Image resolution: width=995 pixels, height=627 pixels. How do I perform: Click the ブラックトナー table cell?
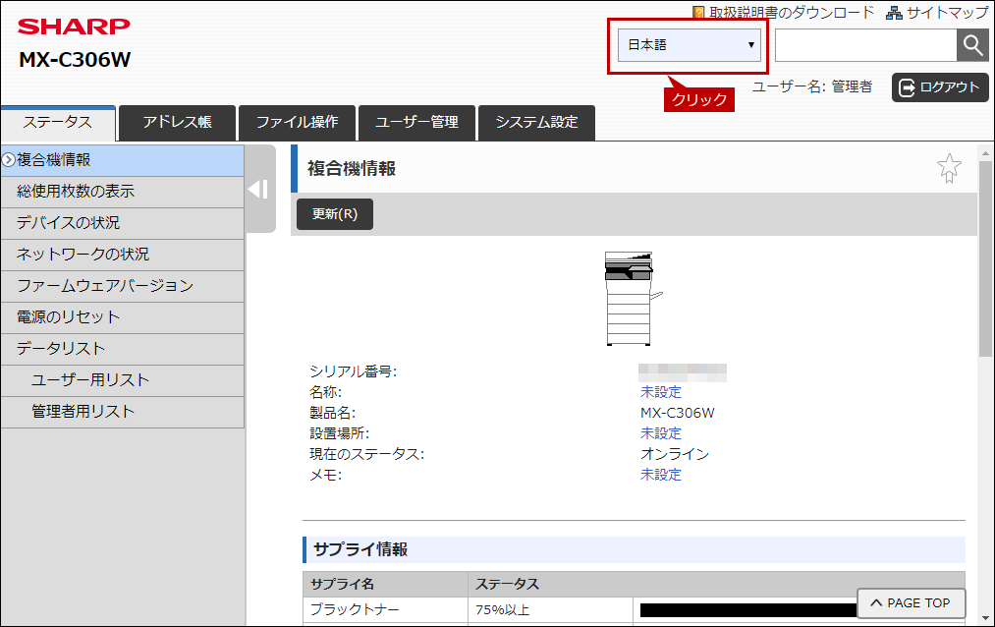[x=386, y=610]
